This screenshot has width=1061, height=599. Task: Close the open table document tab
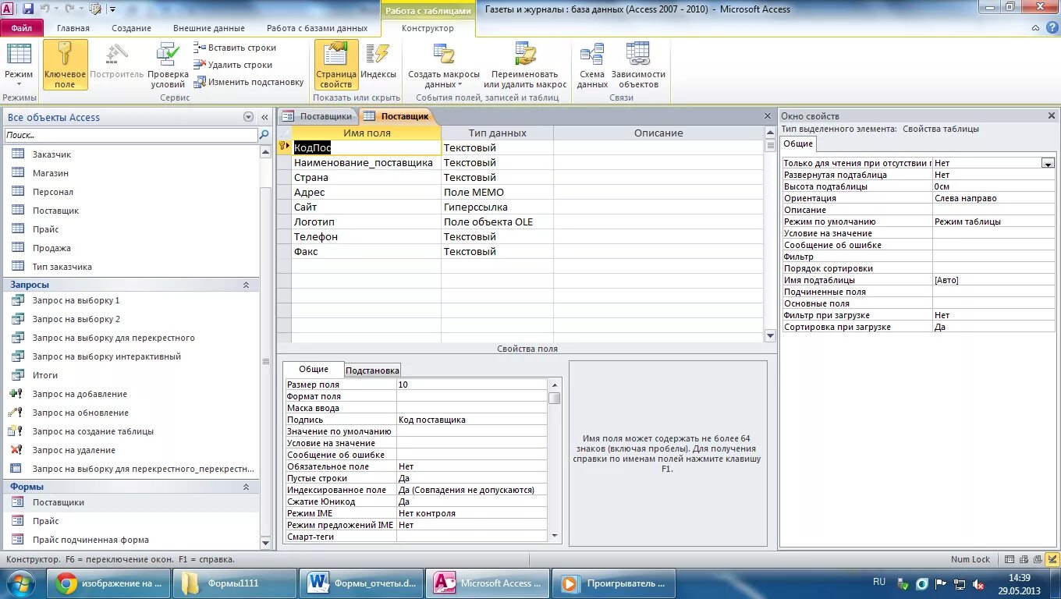click(x=767, y=116)
